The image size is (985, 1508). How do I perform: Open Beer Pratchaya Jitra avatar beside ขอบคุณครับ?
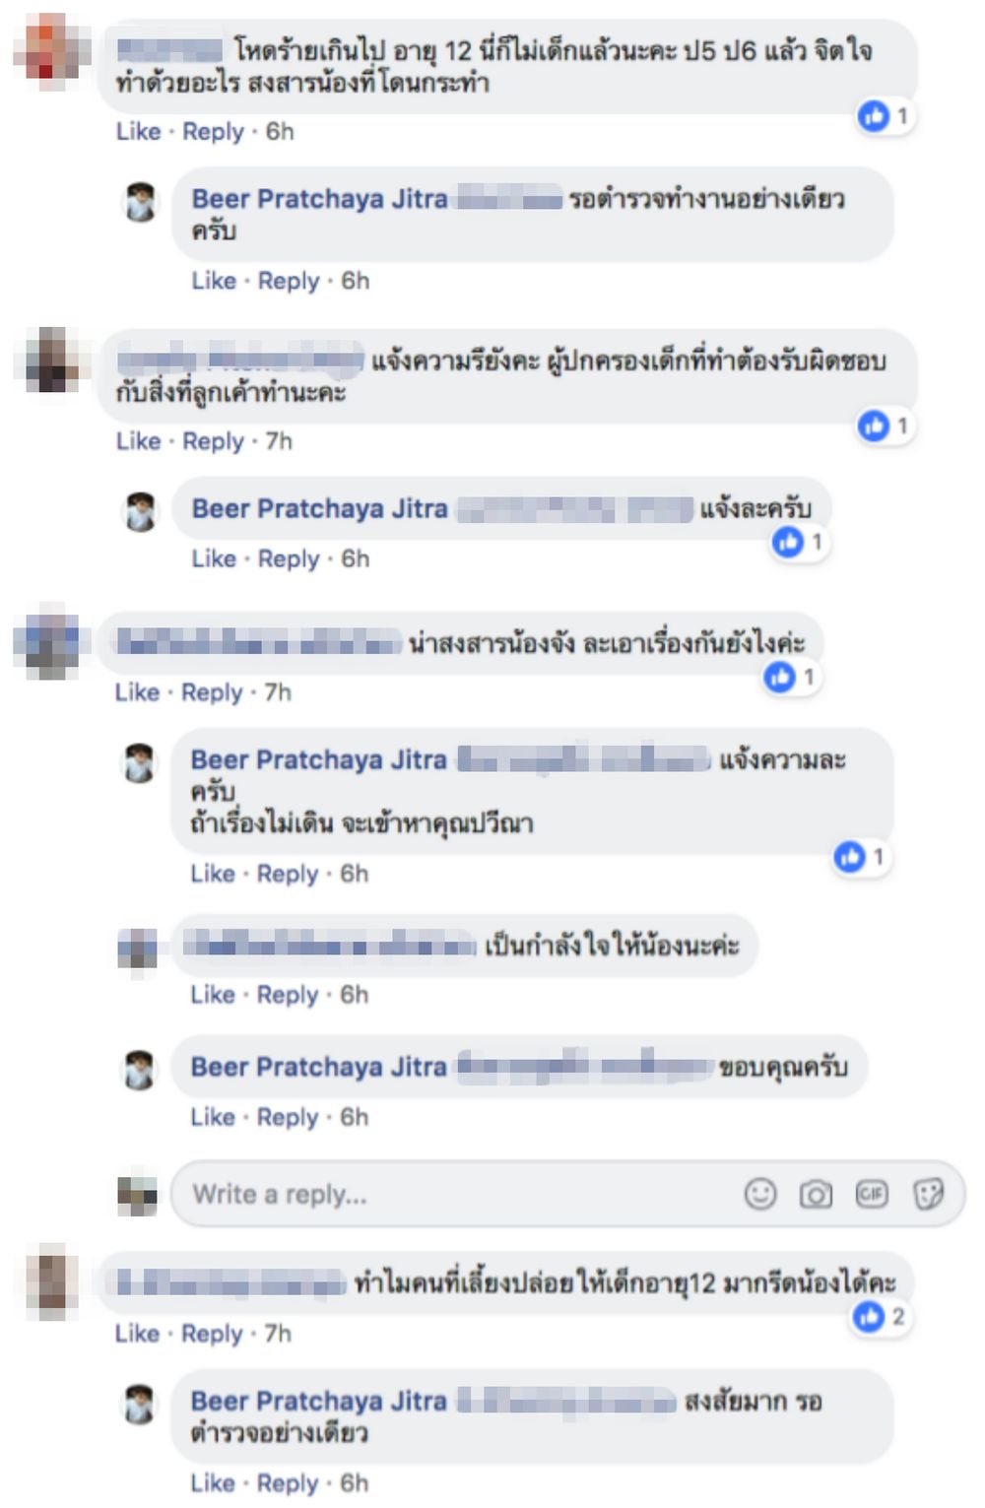[x=140, y=1069]
